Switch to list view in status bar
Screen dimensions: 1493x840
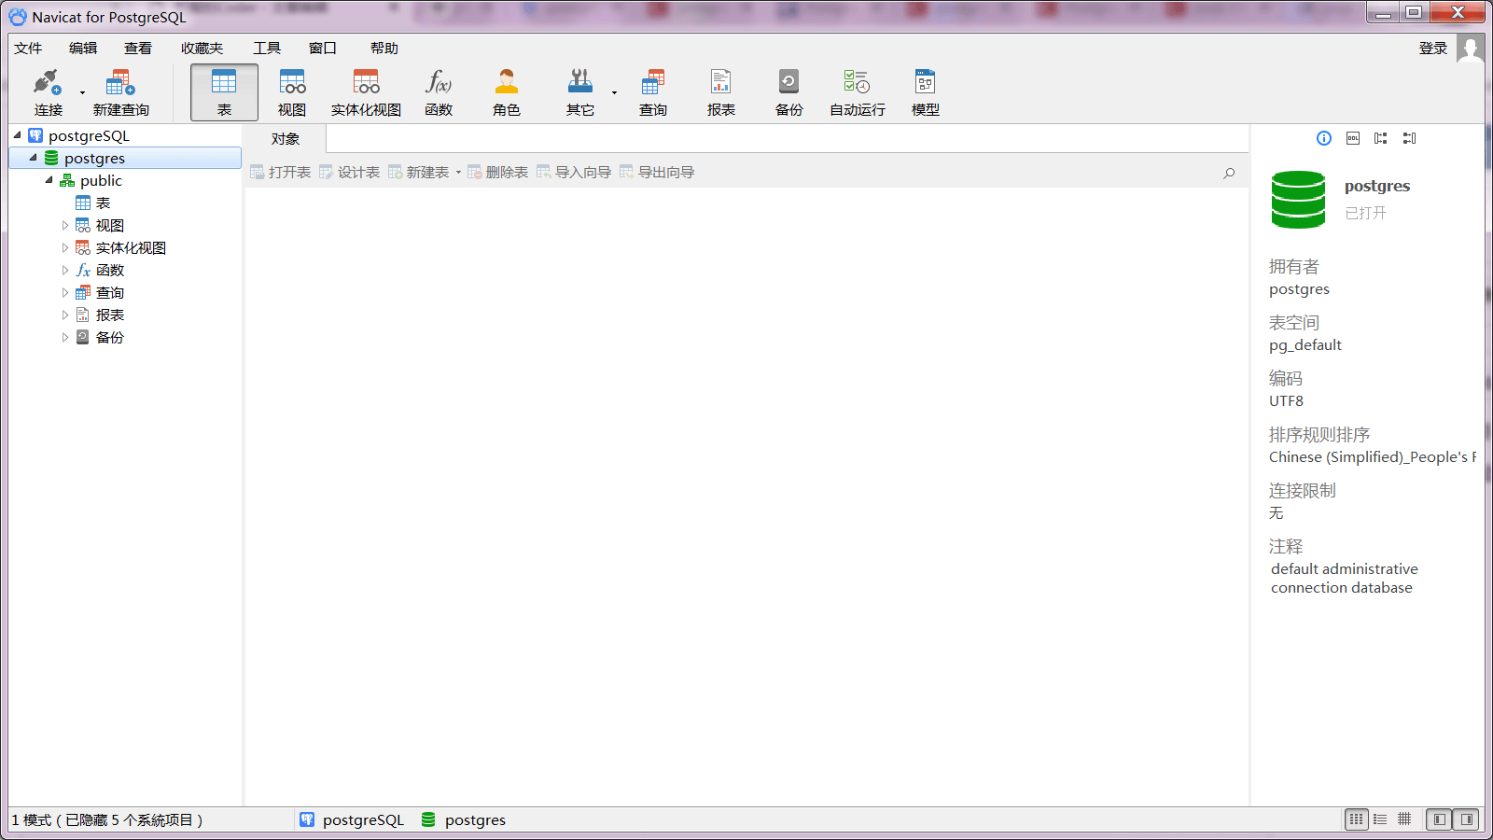pos(1356,819)
